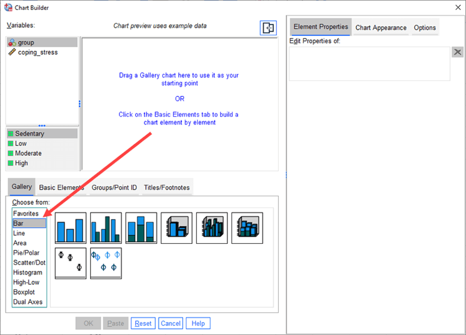This screenshot has height=335, width=466.
Task: Switch to the Options tab
Action: (x=425, y=27)
